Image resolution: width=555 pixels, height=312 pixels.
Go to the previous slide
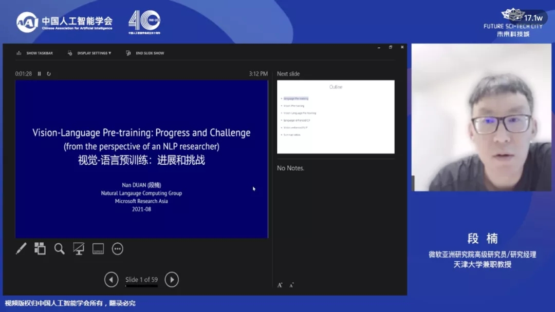(x=111, y=280)
